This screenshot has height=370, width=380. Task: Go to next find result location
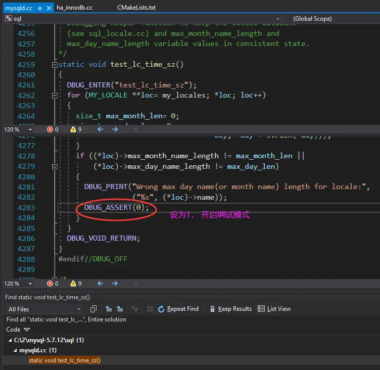click(120, 309)
